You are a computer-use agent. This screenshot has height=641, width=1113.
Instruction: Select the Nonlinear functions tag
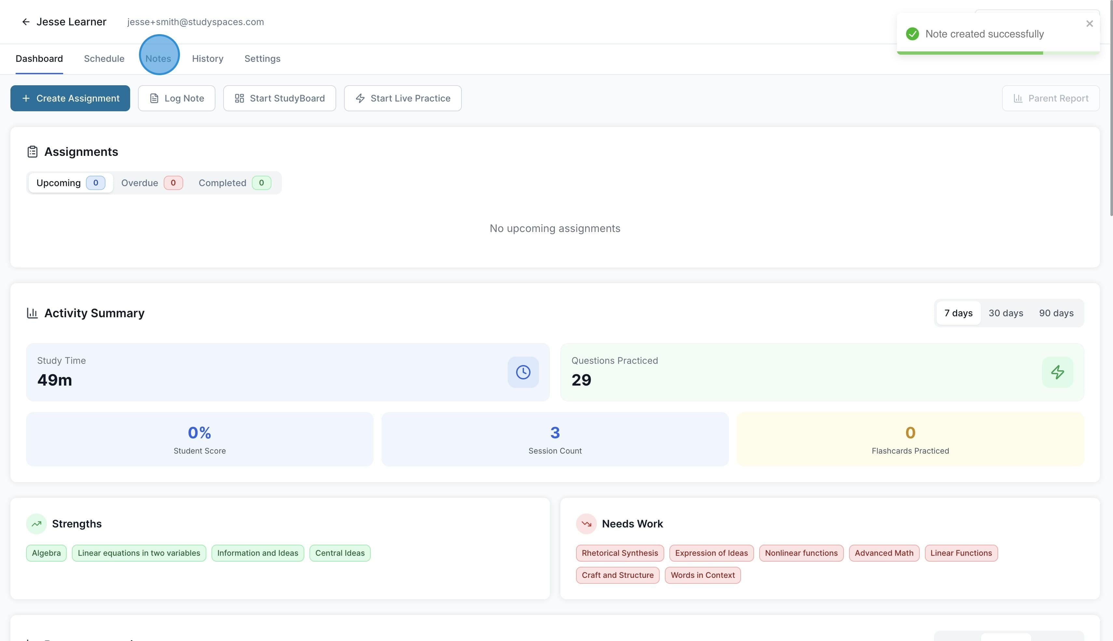point(801,553)
